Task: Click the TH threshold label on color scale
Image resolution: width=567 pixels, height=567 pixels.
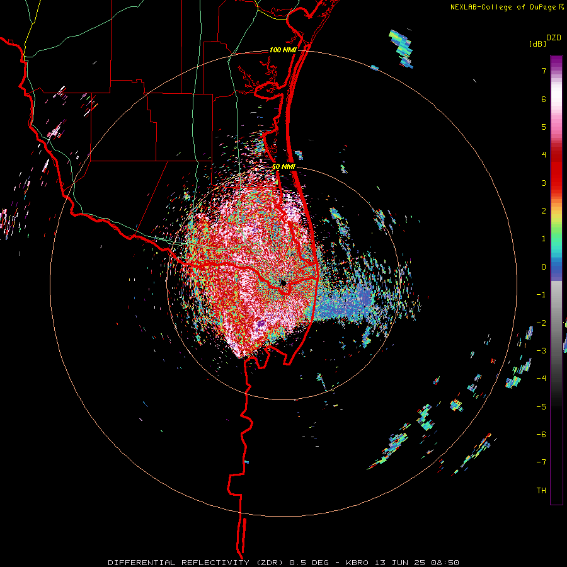Action: coord(541,491)
